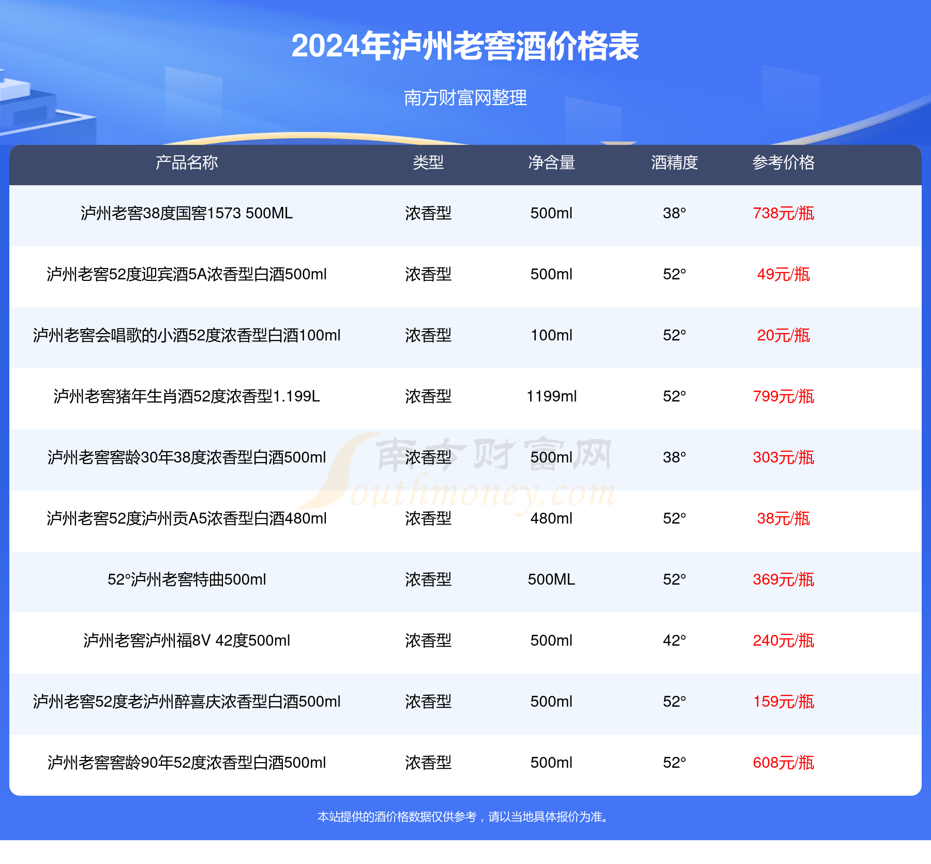Click the 480ml net content cell

click(551, 518)
